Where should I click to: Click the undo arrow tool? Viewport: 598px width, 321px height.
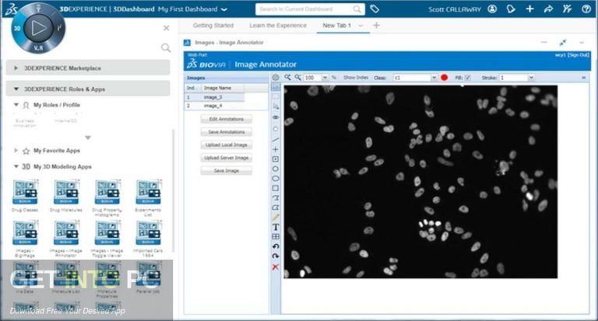[x=276, y=246]
